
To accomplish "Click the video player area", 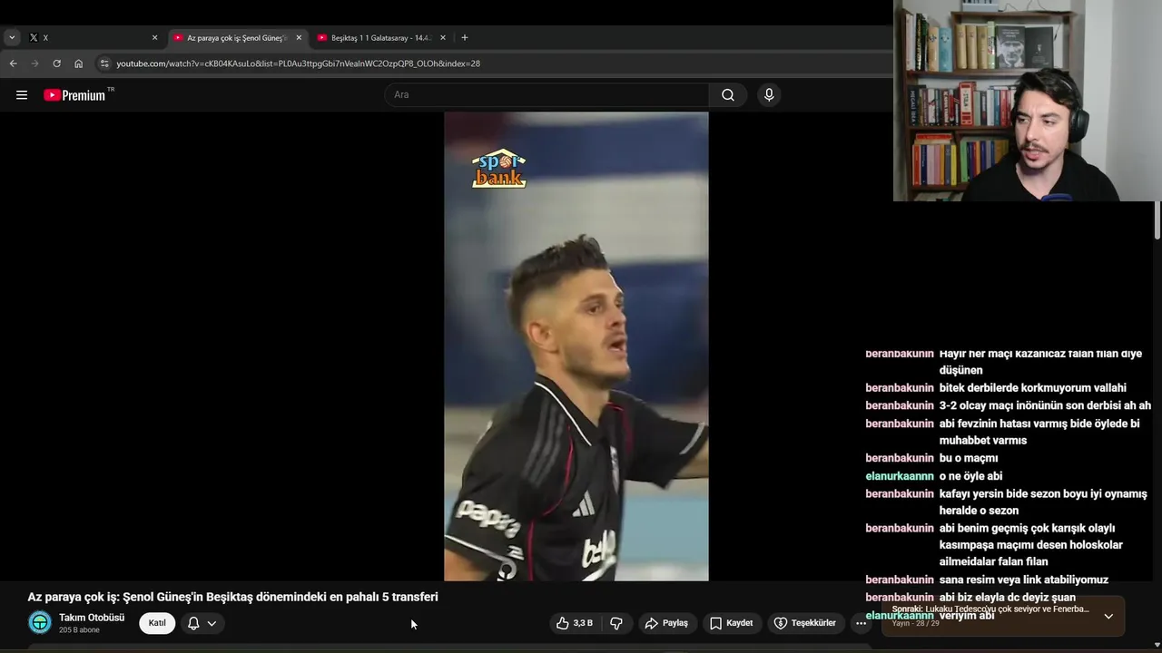I will (x=576, y=346).
